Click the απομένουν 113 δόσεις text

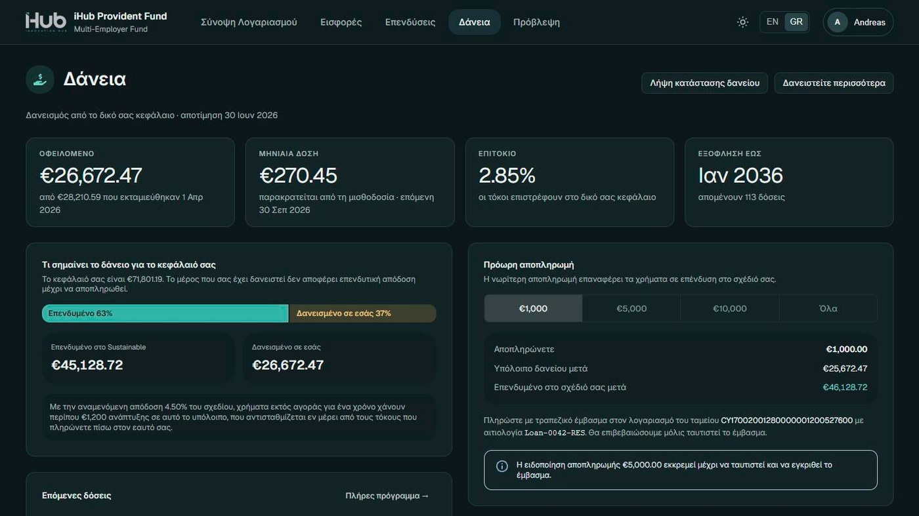(741, 197)
